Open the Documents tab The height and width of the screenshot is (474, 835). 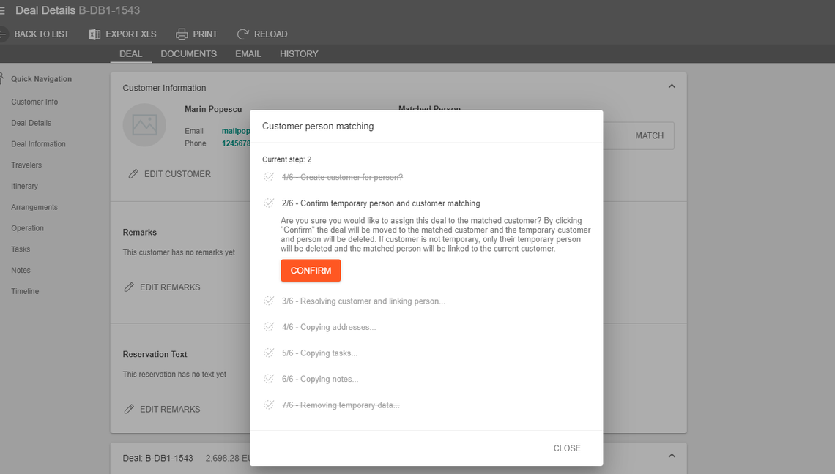[x=188, y=53]
